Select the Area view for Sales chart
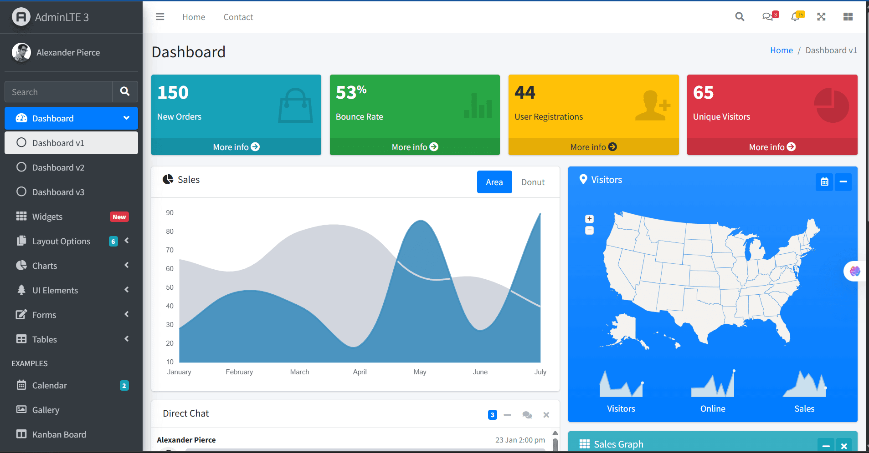 click(494, 182)
